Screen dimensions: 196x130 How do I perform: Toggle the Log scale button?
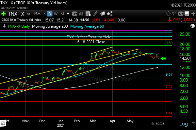coord(184,124)
